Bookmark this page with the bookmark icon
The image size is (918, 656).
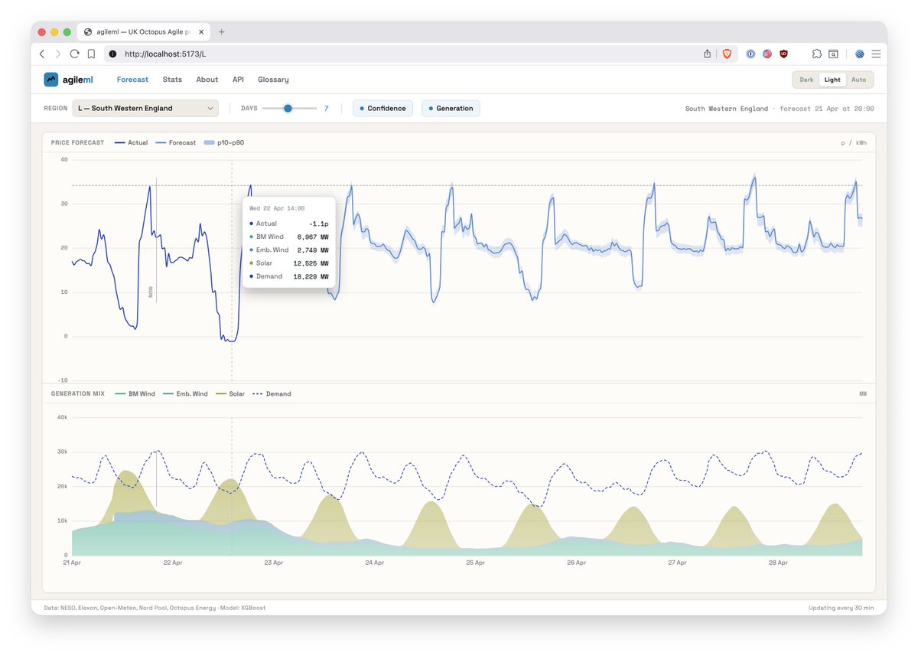pos(91,54)
